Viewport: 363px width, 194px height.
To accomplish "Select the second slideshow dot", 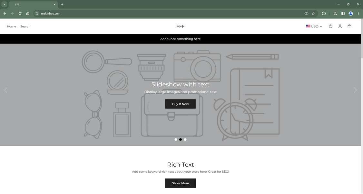I will click(x=180, y=139).
